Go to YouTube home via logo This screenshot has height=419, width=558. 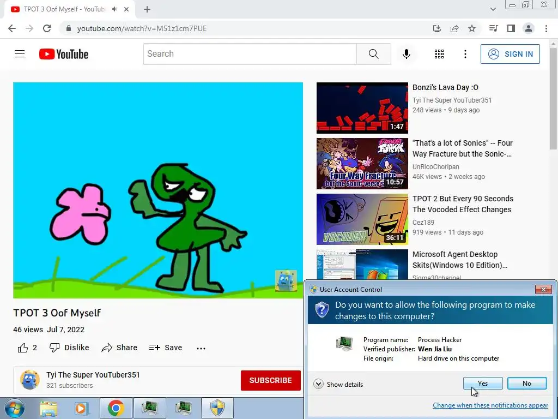(64, 54)
